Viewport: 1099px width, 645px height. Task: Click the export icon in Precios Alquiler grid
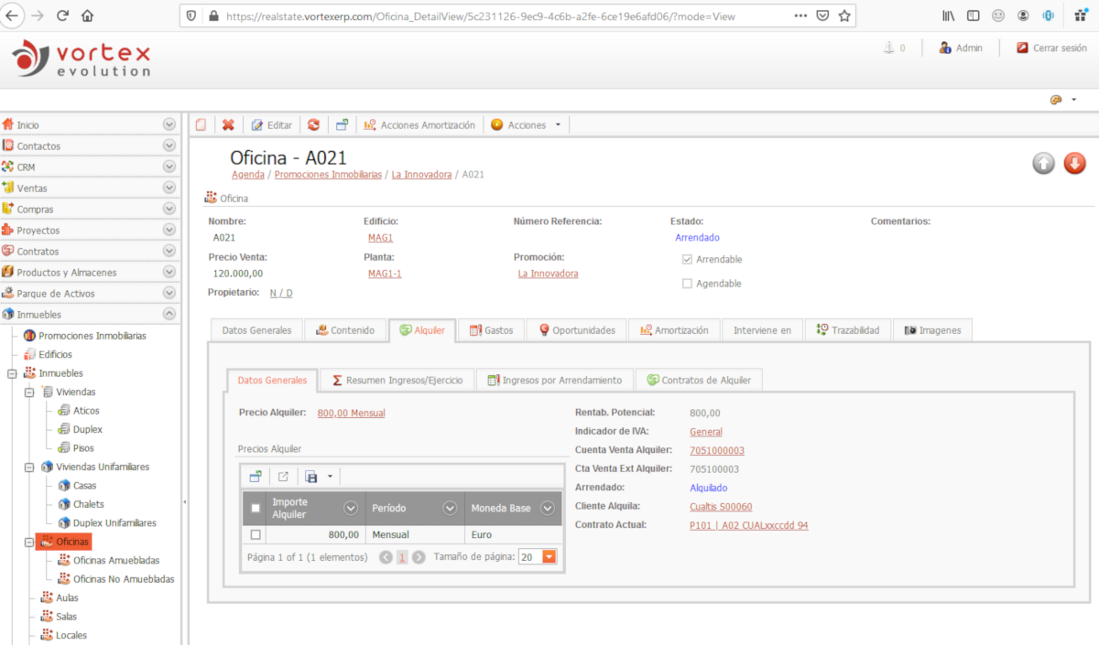[x=283, y=477]
